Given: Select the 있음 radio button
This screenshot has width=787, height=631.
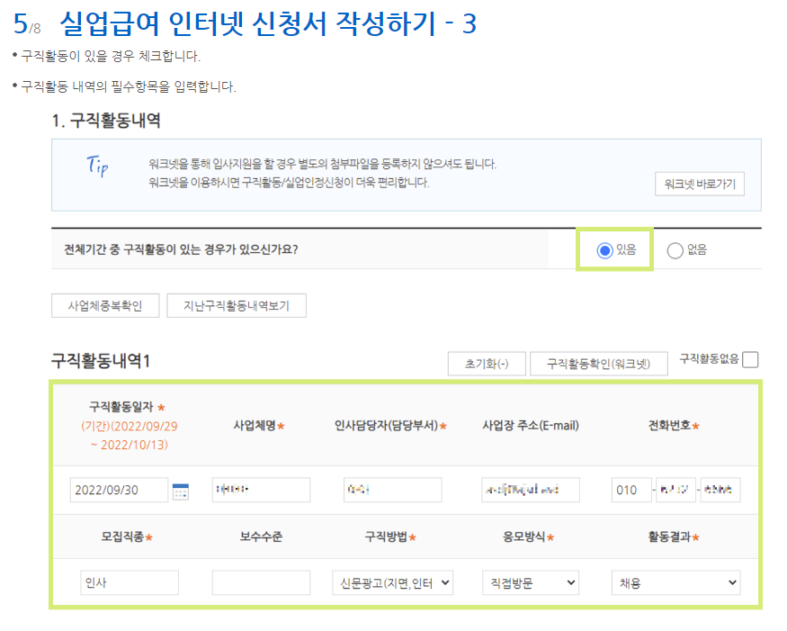Looking at the screenshot, I should (x=604, y=250).
